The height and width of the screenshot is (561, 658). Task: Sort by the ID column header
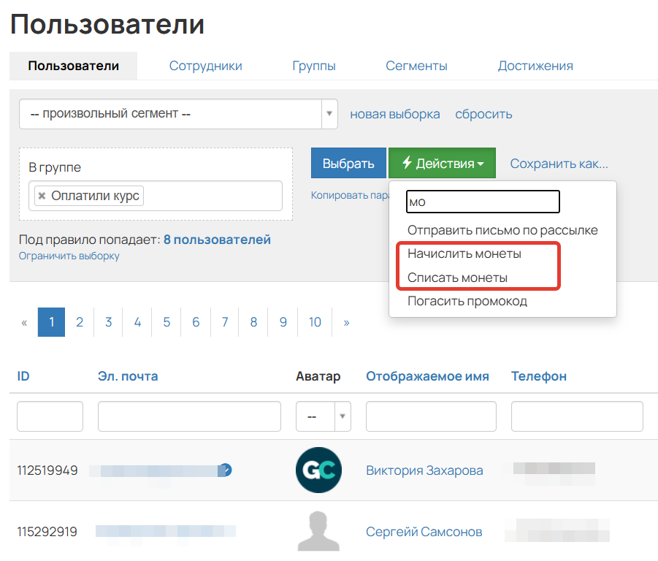click(23, 376)
